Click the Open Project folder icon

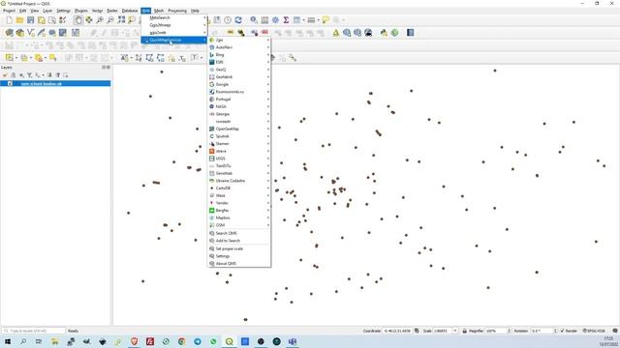[x=19, y=20]
